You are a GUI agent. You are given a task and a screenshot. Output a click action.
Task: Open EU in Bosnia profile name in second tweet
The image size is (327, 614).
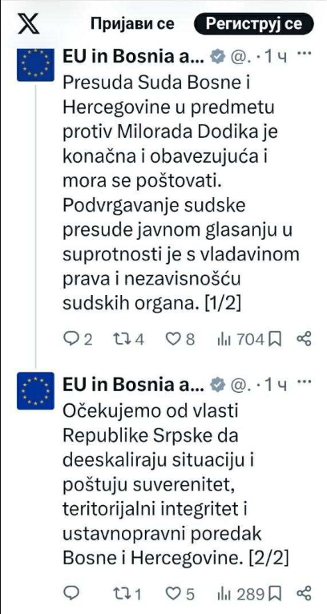(134, 386)
